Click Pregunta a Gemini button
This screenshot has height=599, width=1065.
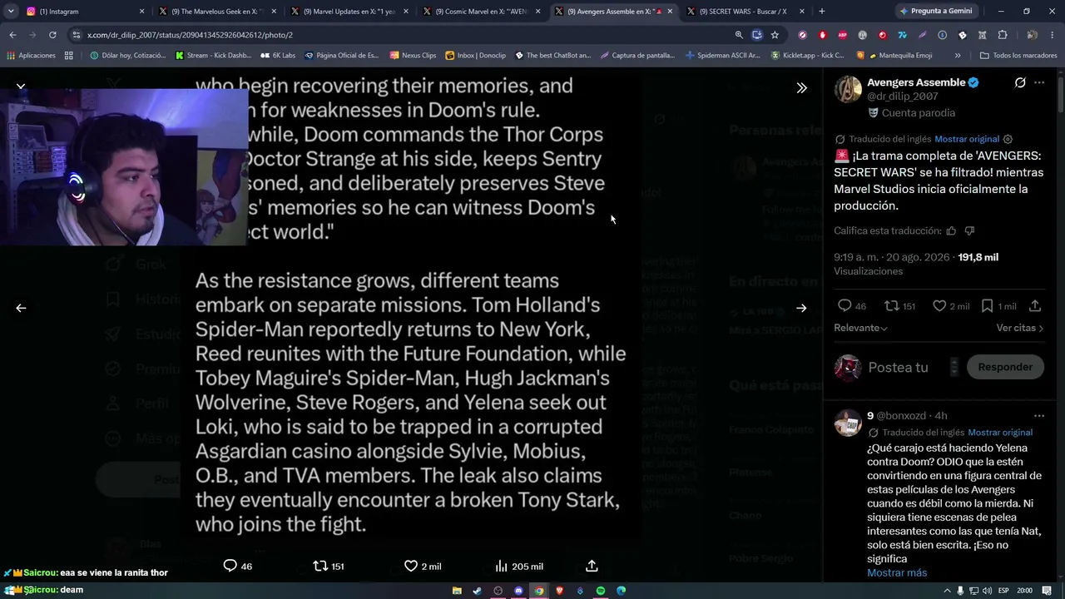(x=935, y=11)
